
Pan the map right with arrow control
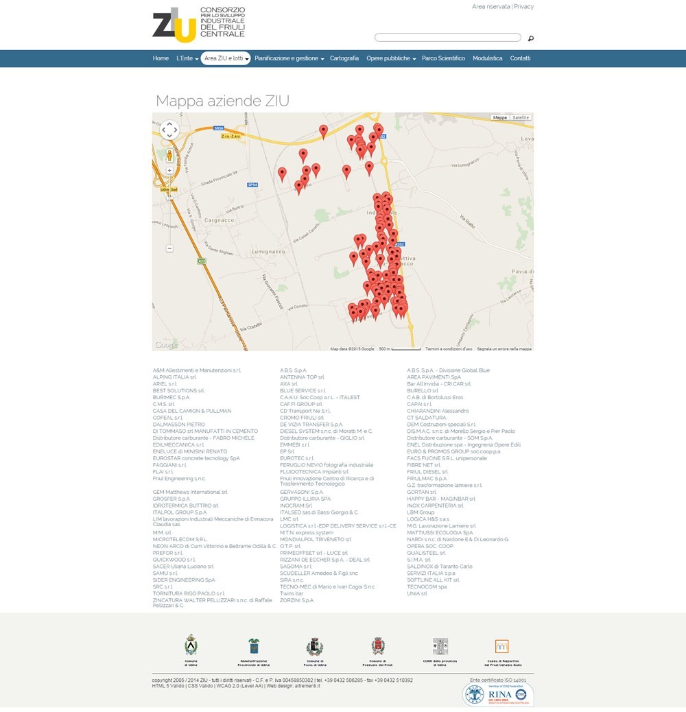[x=176, y=130]
